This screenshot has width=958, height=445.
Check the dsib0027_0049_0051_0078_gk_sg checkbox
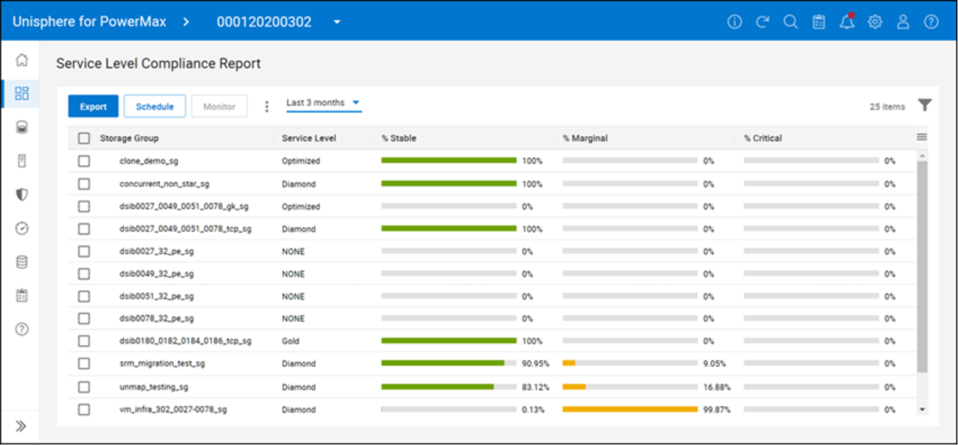click(84, 206)
